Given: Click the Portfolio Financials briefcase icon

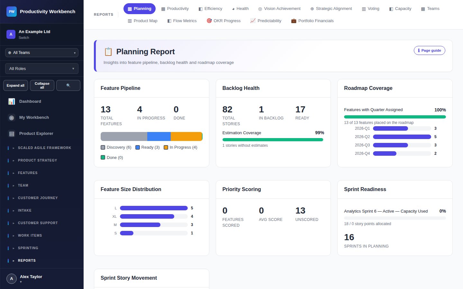Looking at the screenshot, I should [x=294, y=21].
